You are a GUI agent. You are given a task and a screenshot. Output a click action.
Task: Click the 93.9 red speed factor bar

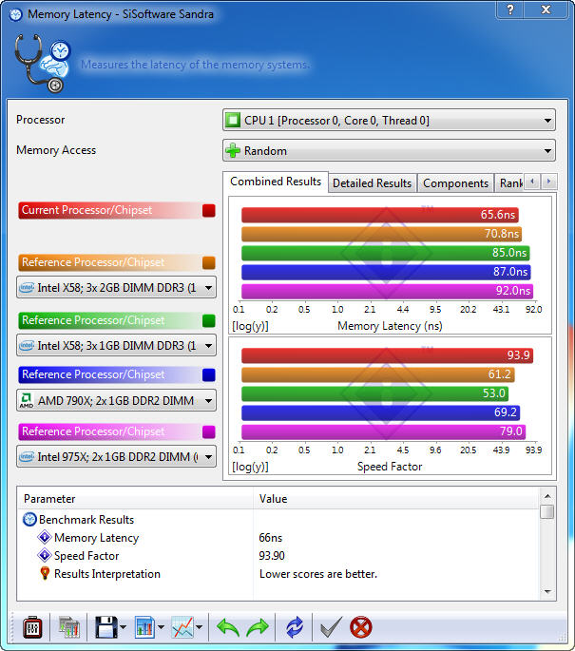coord(388,355)
